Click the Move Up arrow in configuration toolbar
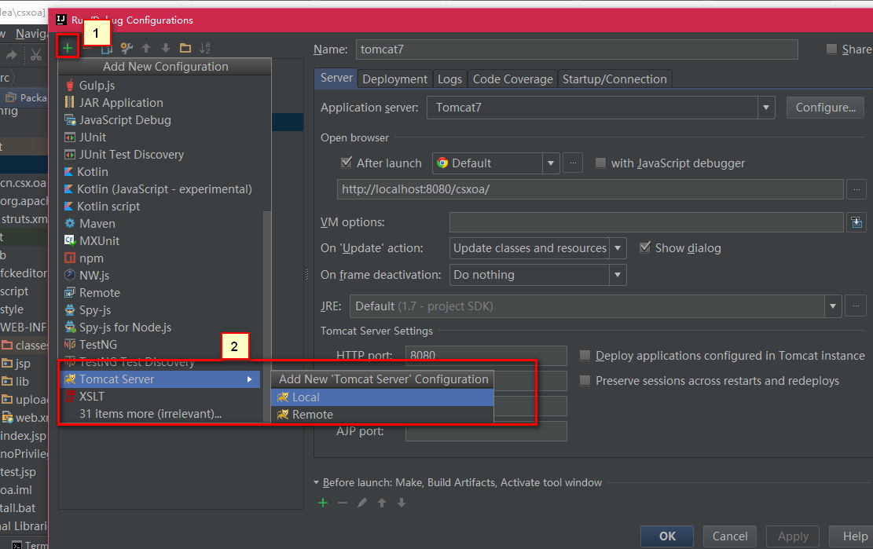The width and height of the screenshot is (873, 549). [146, 49]
